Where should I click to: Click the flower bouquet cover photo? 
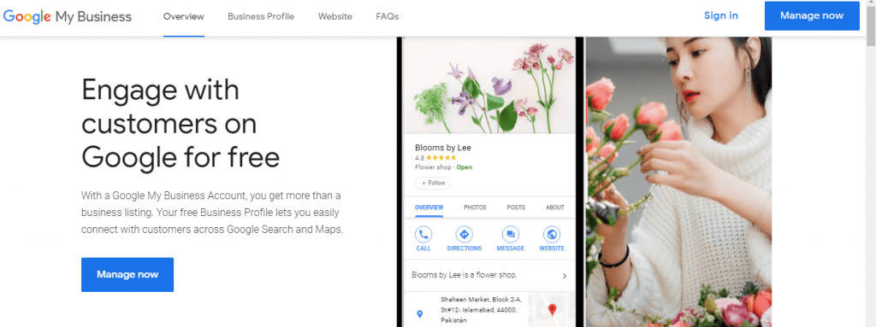coord(488,85)
